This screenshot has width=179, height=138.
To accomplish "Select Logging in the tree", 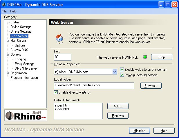I will (20, 59).
